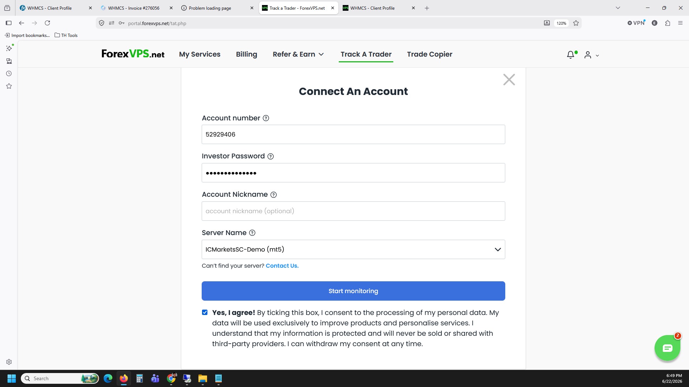Close the Track a Trader tab
Image resolution: width=689 pixels, height=387 pixels.
tap(333, 8)
